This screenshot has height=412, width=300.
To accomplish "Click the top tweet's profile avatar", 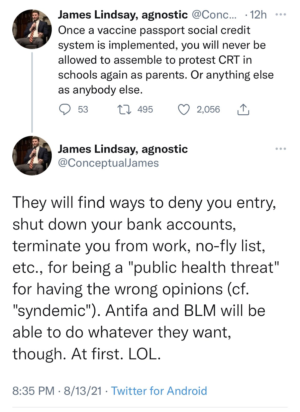I will click(32, 29).
